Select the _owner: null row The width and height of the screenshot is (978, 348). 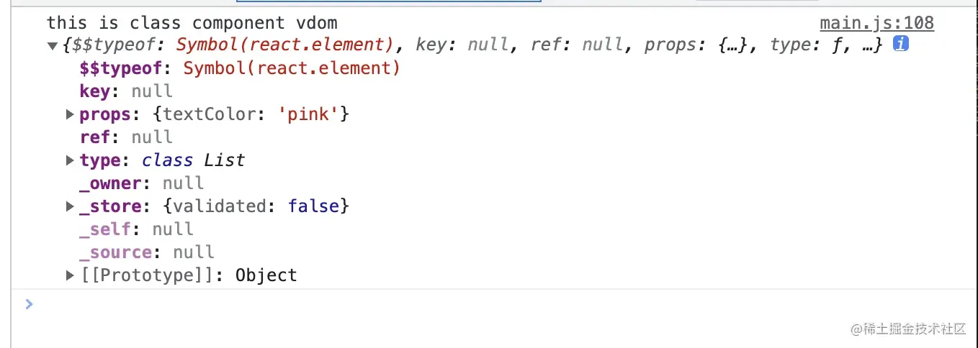point(142,183)
